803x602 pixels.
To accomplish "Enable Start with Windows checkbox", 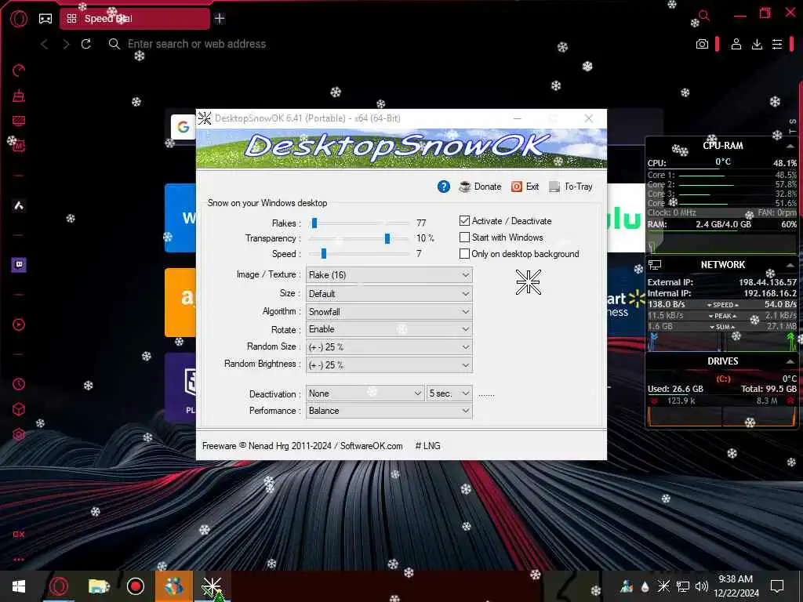I will click(x=464, y=237).
